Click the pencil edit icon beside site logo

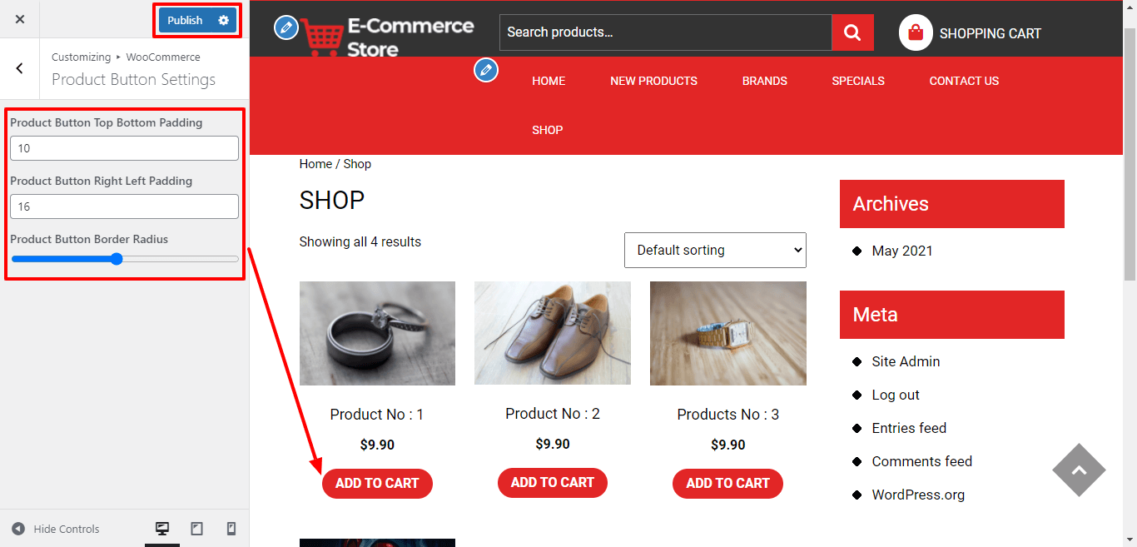point(285,27)
